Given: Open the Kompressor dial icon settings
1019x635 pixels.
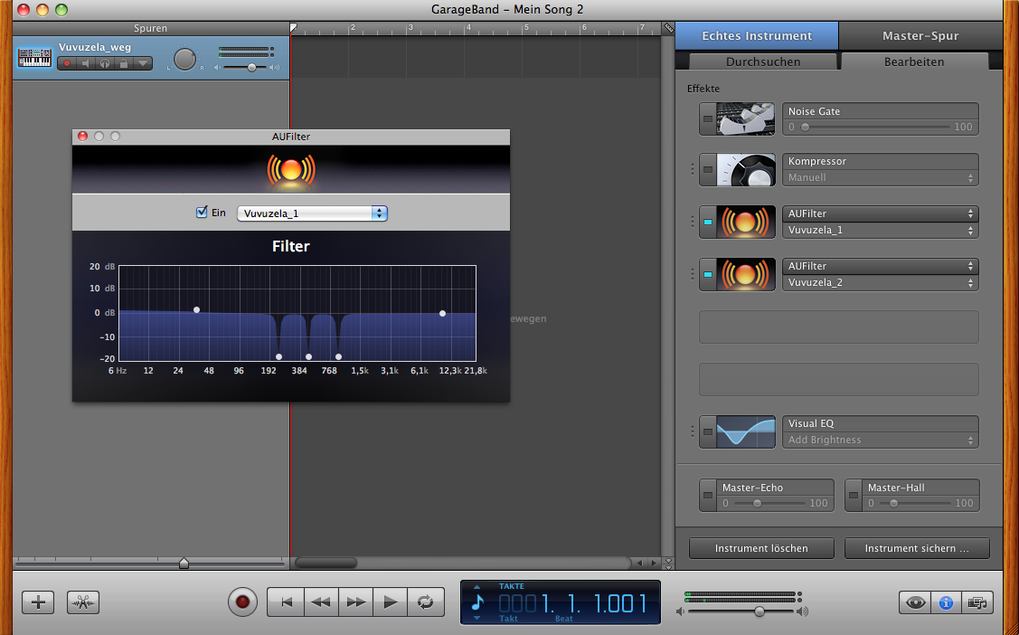Looking at the screenshot, I should pos(745,170).
